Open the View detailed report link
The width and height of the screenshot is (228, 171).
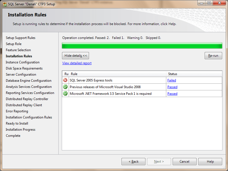tap(77, 63)
